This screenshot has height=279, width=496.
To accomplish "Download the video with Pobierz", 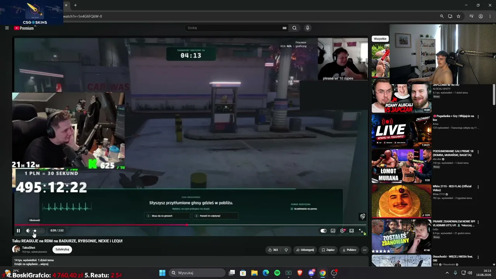I will coord(349,250).
